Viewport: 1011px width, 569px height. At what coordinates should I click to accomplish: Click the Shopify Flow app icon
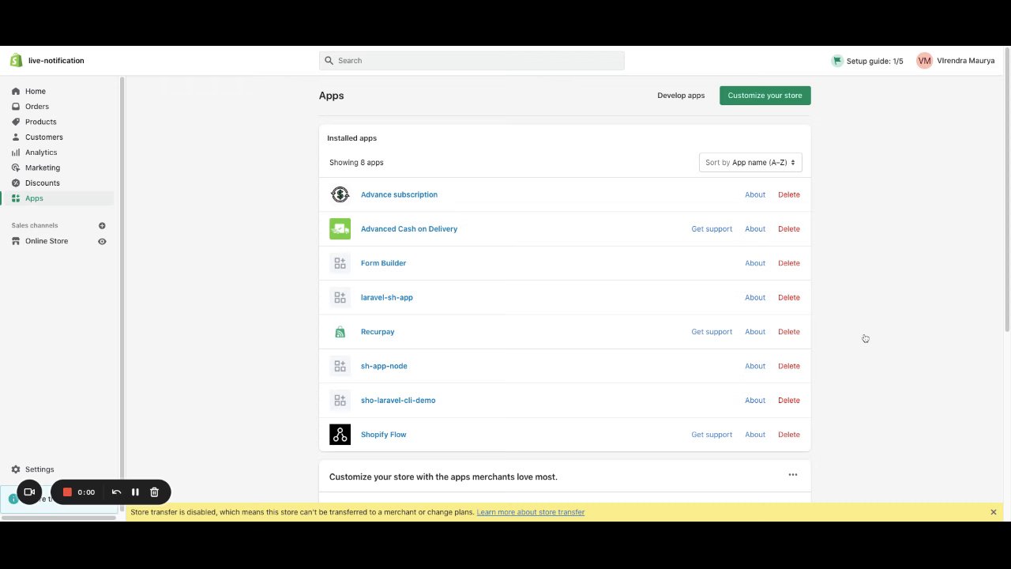[340, 435]
